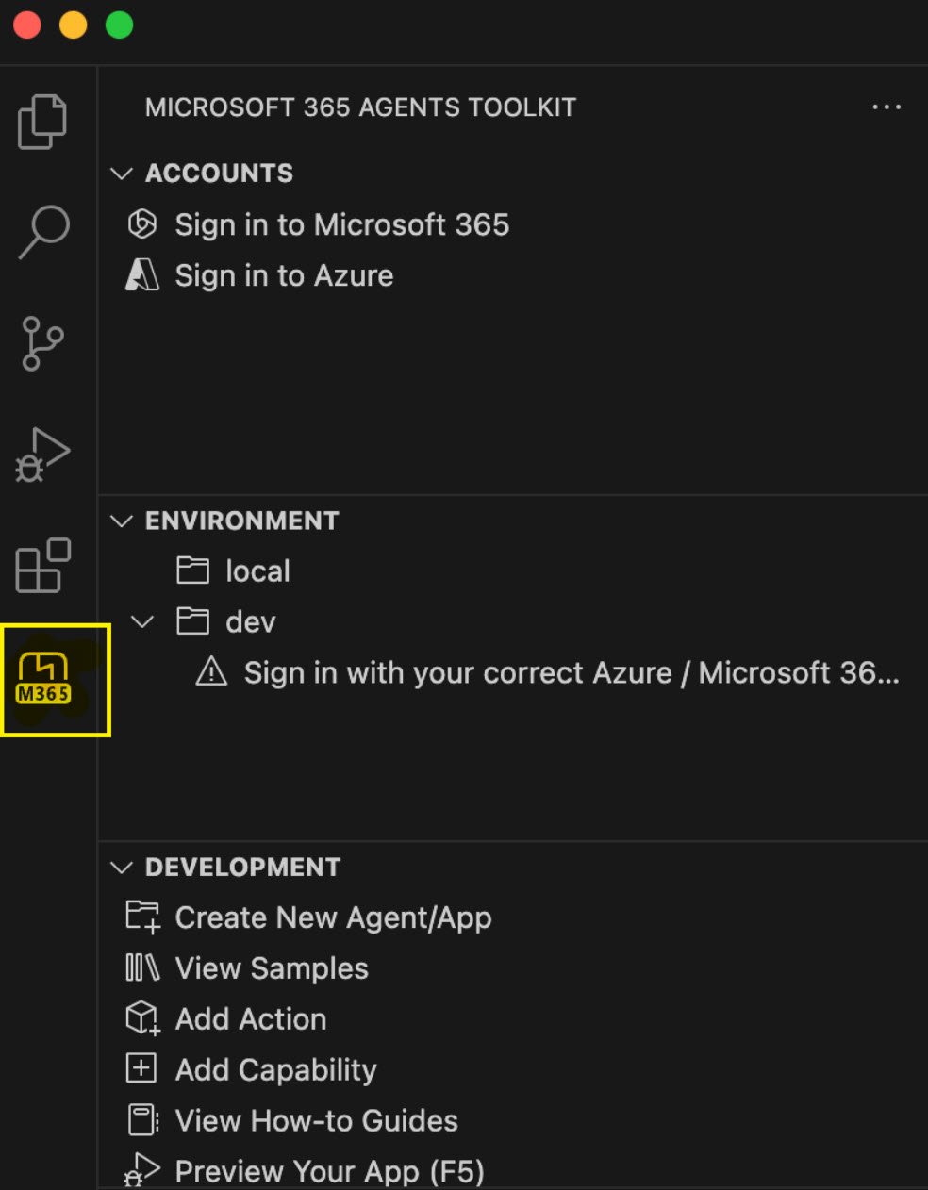Image resolution: width=928 pixels, height=1190 pixels.
Task: Open the Source Control view
Action: [42, 343]
